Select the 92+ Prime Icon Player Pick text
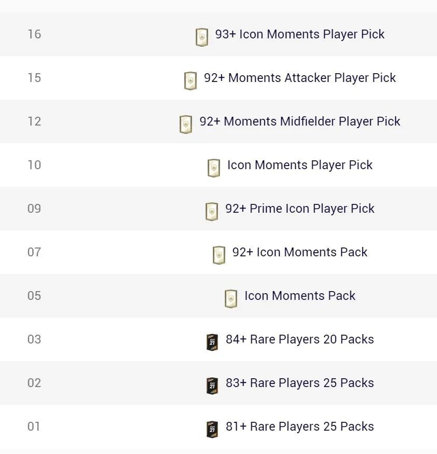437x454 pixels. (x=300, y=209)
